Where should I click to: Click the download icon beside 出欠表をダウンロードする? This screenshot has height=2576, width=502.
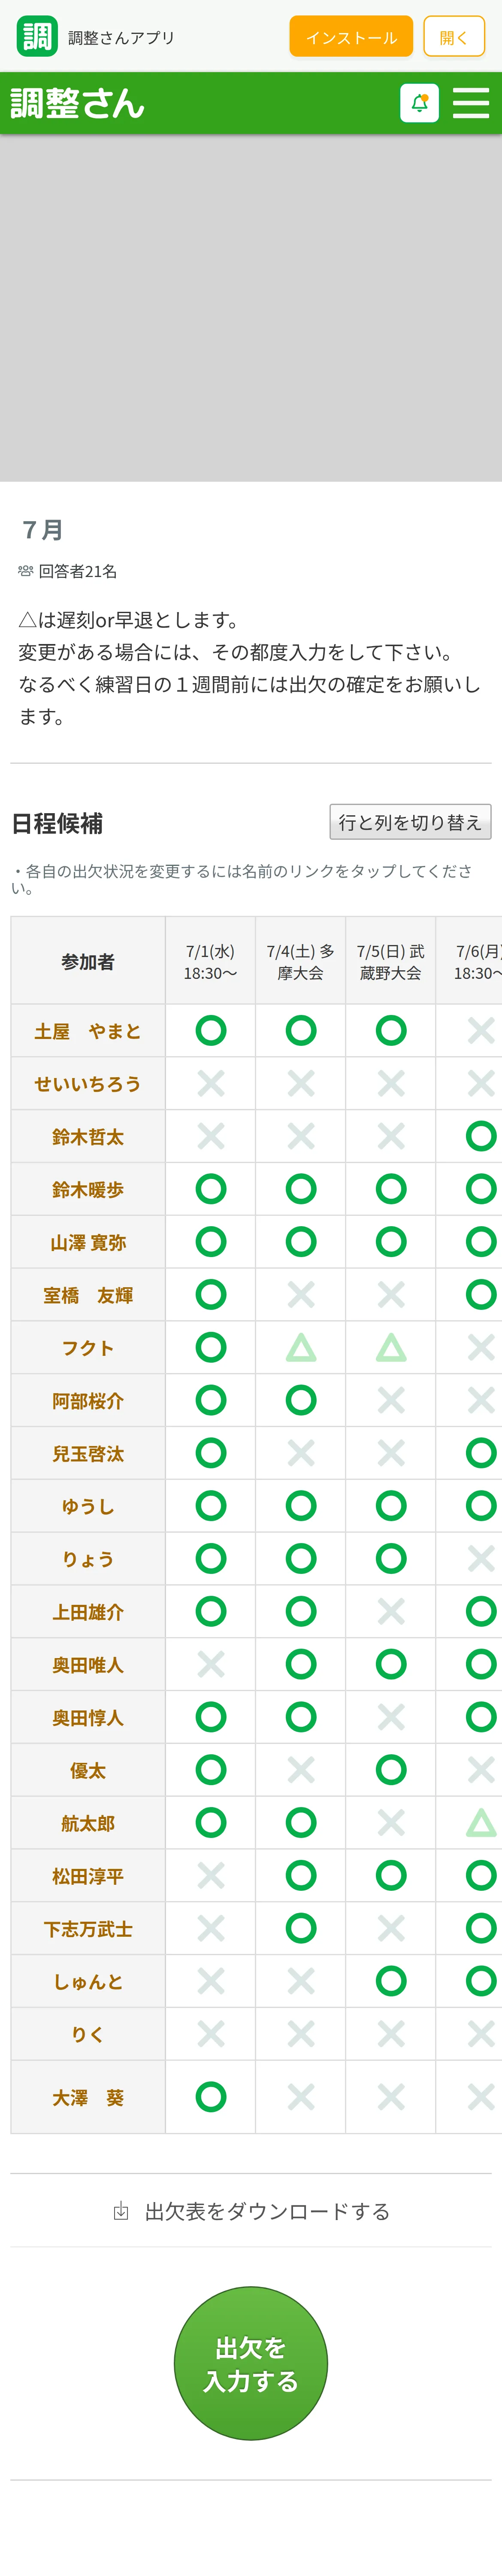tap(121, 2211)
